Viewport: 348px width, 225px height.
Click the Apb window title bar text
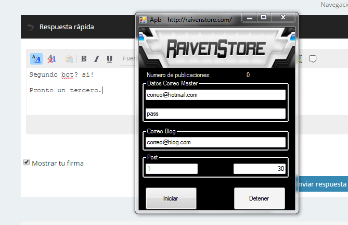pyautogui.click(x=190, y=20)
